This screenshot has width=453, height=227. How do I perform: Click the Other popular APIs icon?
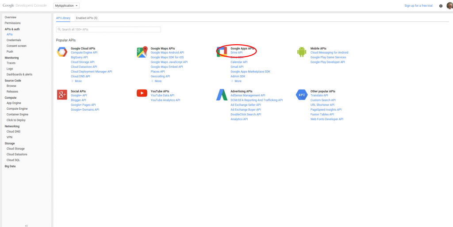(x=302, y=94)
